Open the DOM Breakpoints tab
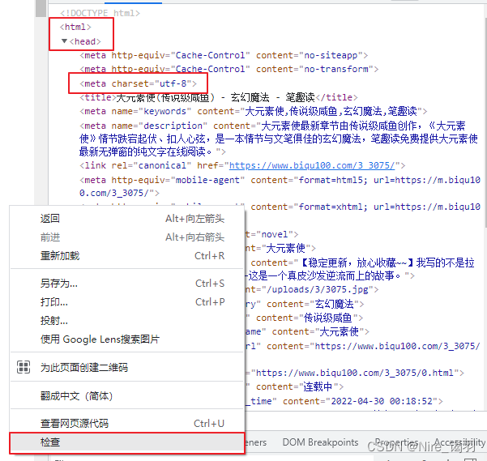 point(320,442)
